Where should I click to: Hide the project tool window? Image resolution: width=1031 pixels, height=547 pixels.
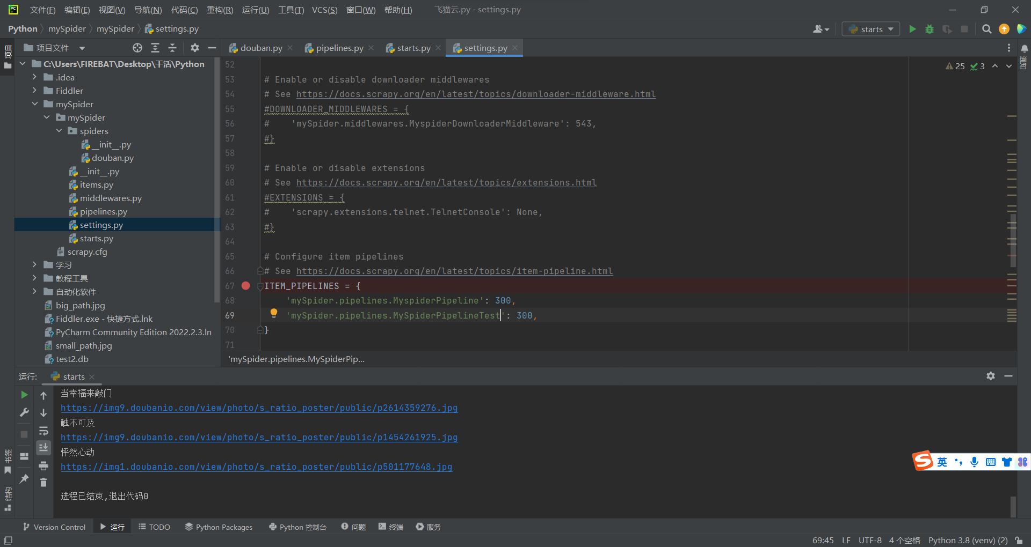(212, 48)
